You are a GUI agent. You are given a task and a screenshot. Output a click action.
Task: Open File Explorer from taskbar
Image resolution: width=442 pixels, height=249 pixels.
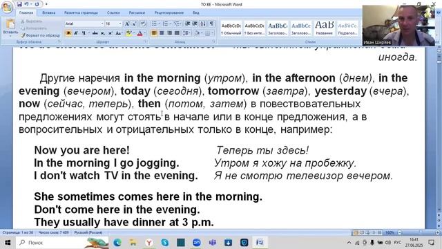point(133,242)
